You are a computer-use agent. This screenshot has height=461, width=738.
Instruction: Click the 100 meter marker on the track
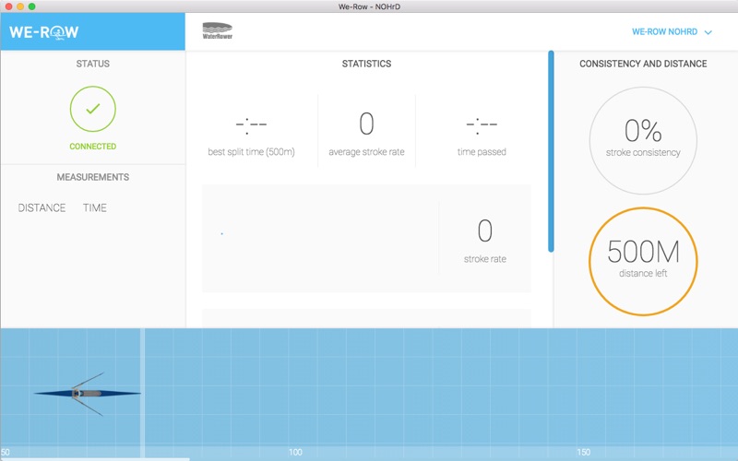(295, 452)
